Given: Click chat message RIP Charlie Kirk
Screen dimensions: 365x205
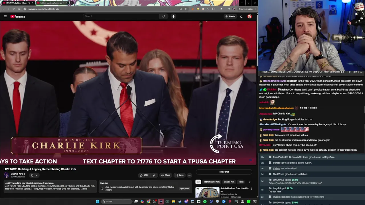Looking at the screenshot, I should pyautogui.click(x=282, y=114).
